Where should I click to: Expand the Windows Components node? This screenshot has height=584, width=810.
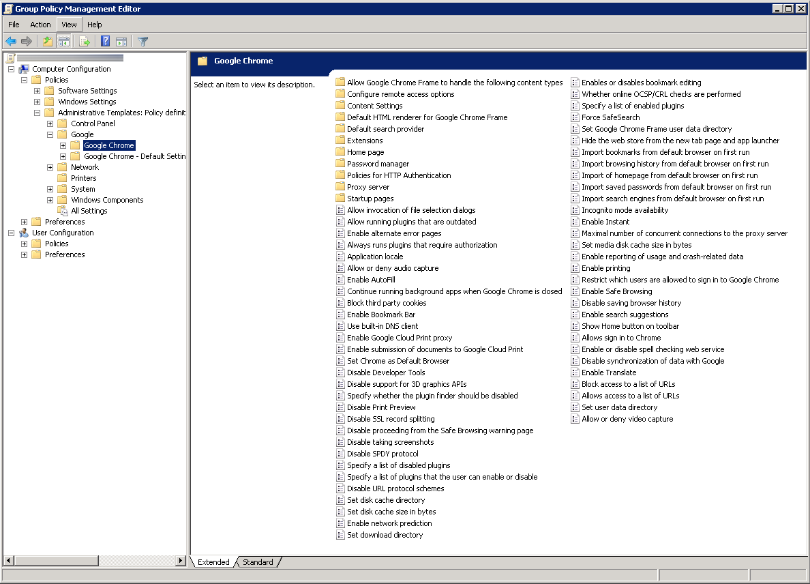50,200
